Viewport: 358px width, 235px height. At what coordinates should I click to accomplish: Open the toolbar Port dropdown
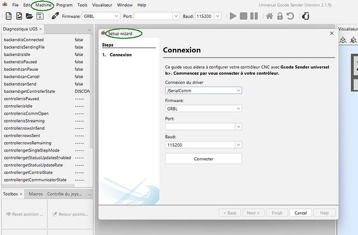pyautogui.click(x=176, y=16)
